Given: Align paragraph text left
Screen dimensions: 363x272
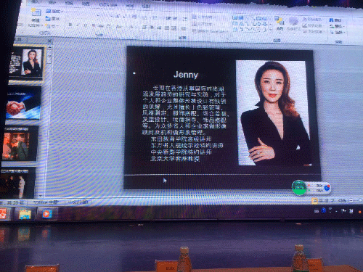Looking at the screenshot, I should tap(144, 28).
